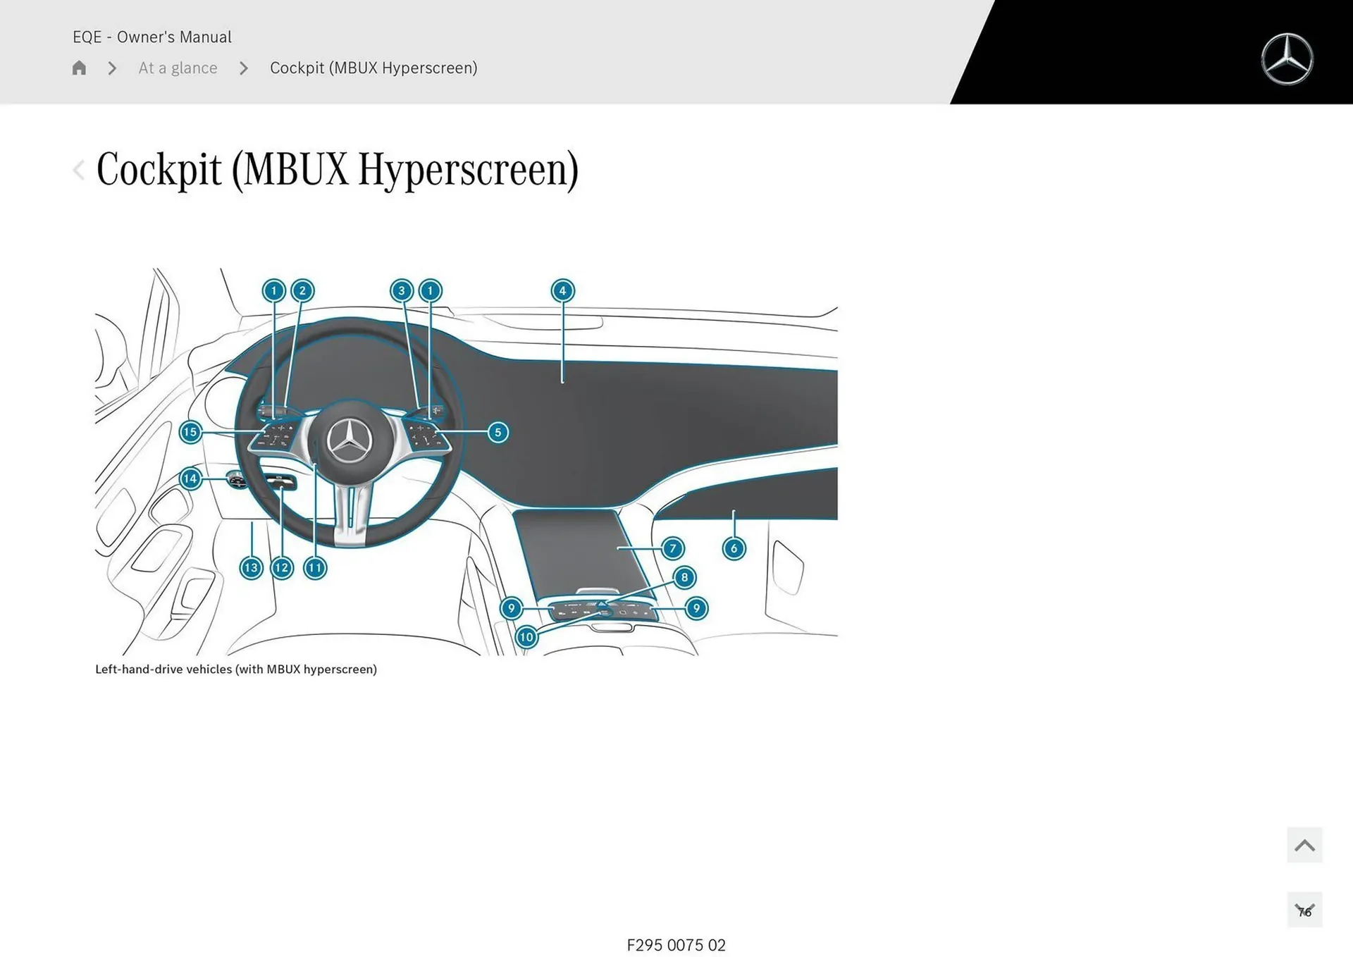Click the first breadcrumb chevron separator after home
This screenshot has height=957, width=1353.
(112, 68)
